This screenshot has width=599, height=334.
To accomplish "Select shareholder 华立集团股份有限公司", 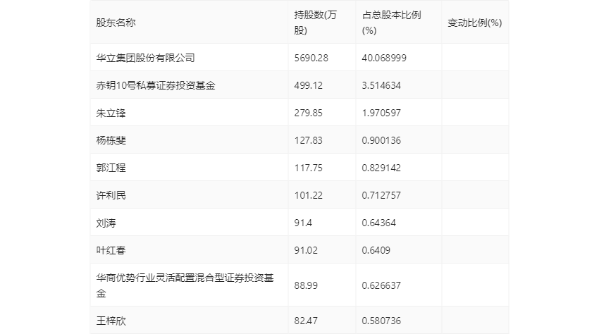I will (x=145, y=58).
